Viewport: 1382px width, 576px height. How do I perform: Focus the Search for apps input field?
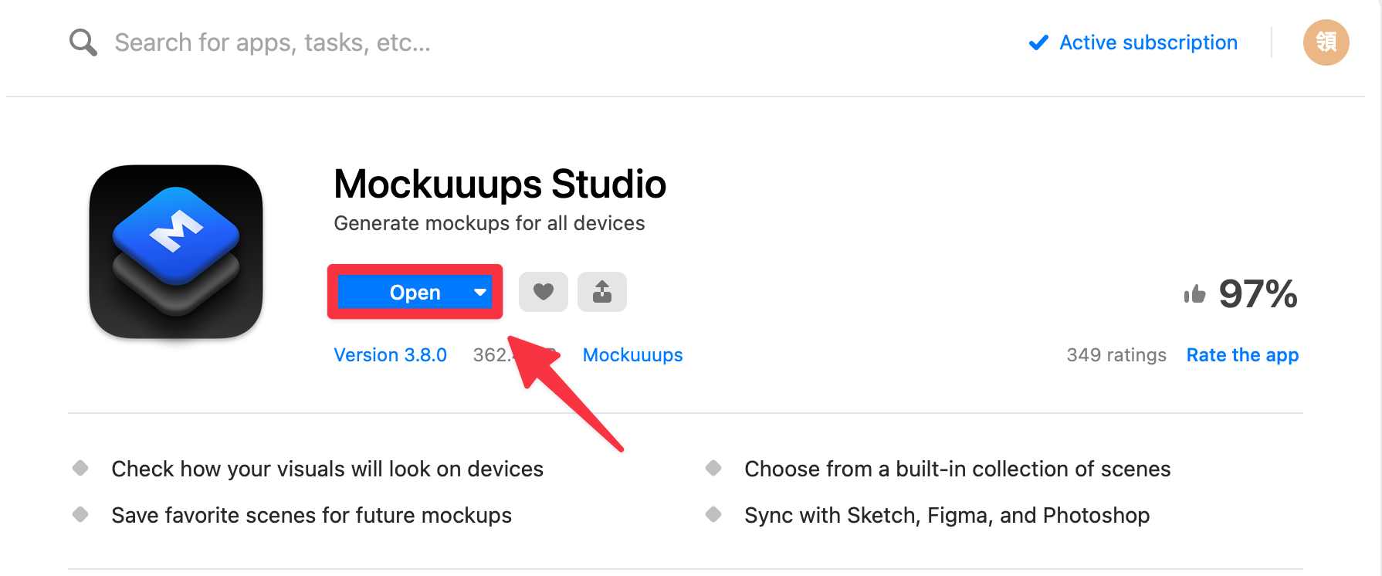(x=273, y=42)
